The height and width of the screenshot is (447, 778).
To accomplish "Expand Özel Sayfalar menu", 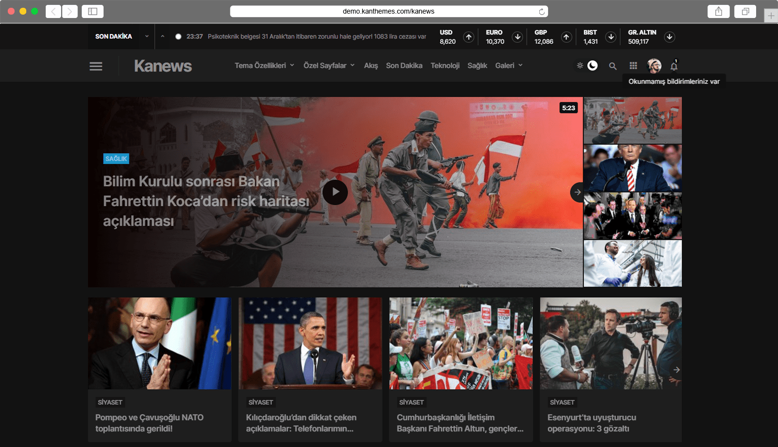I will [x=329, y=66].
